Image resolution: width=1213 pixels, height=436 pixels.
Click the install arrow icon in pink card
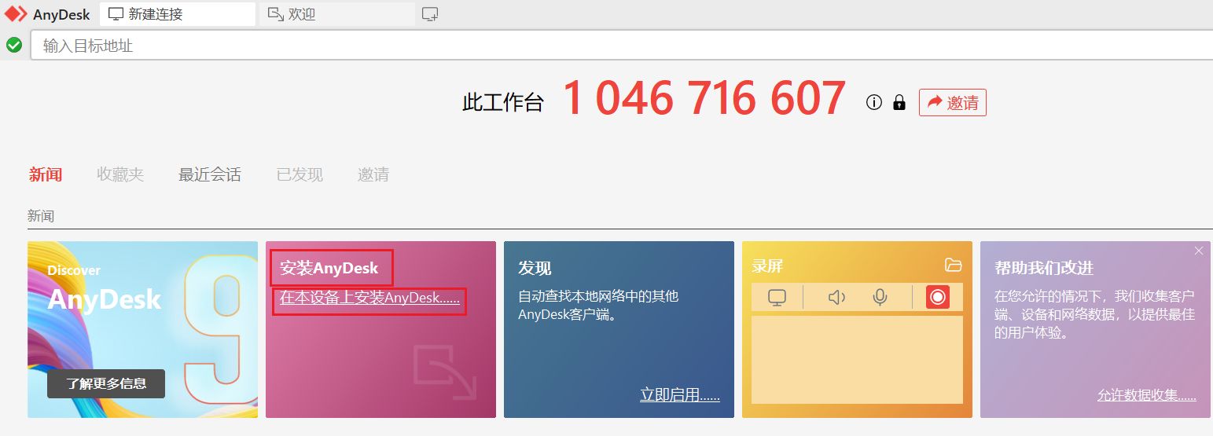pos(444,372)
